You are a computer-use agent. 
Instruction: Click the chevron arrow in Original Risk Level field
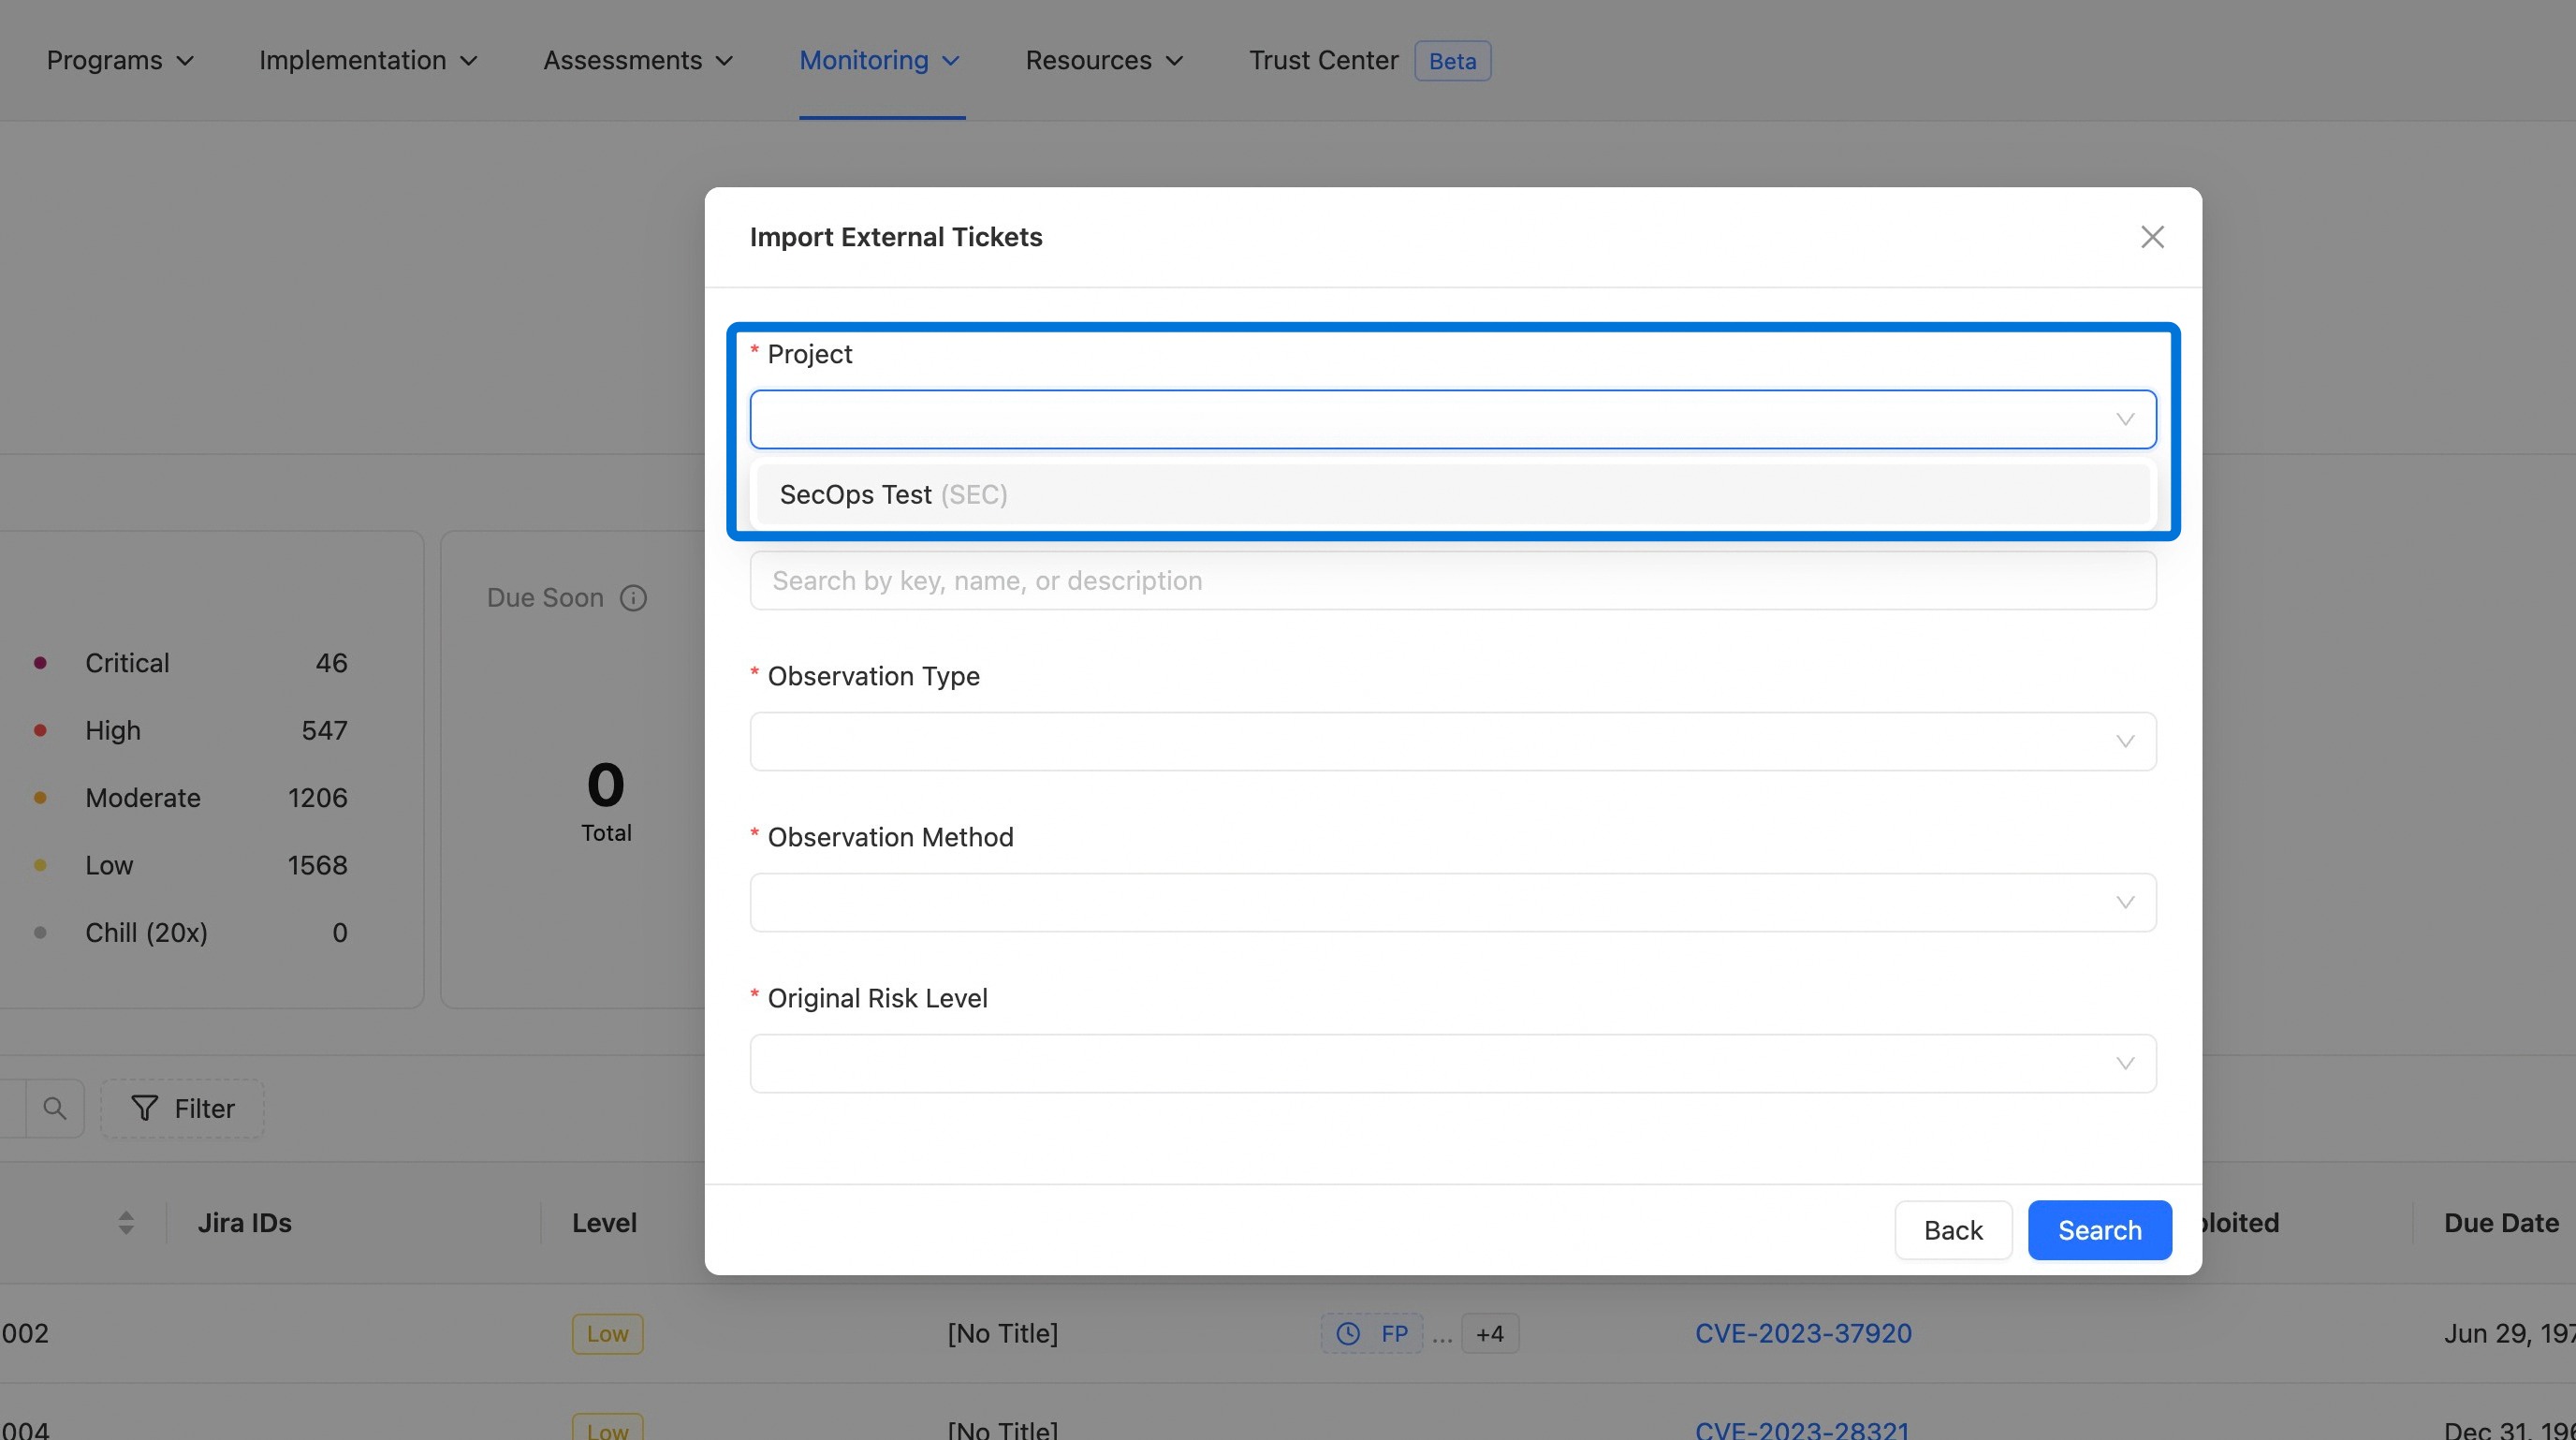pyautogui.click(x=2125, y=1063)
